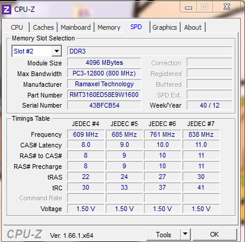Open the Graphics tab
Image resolution: width=245 pixels, height=242 pixels.
tap(165, 27)
